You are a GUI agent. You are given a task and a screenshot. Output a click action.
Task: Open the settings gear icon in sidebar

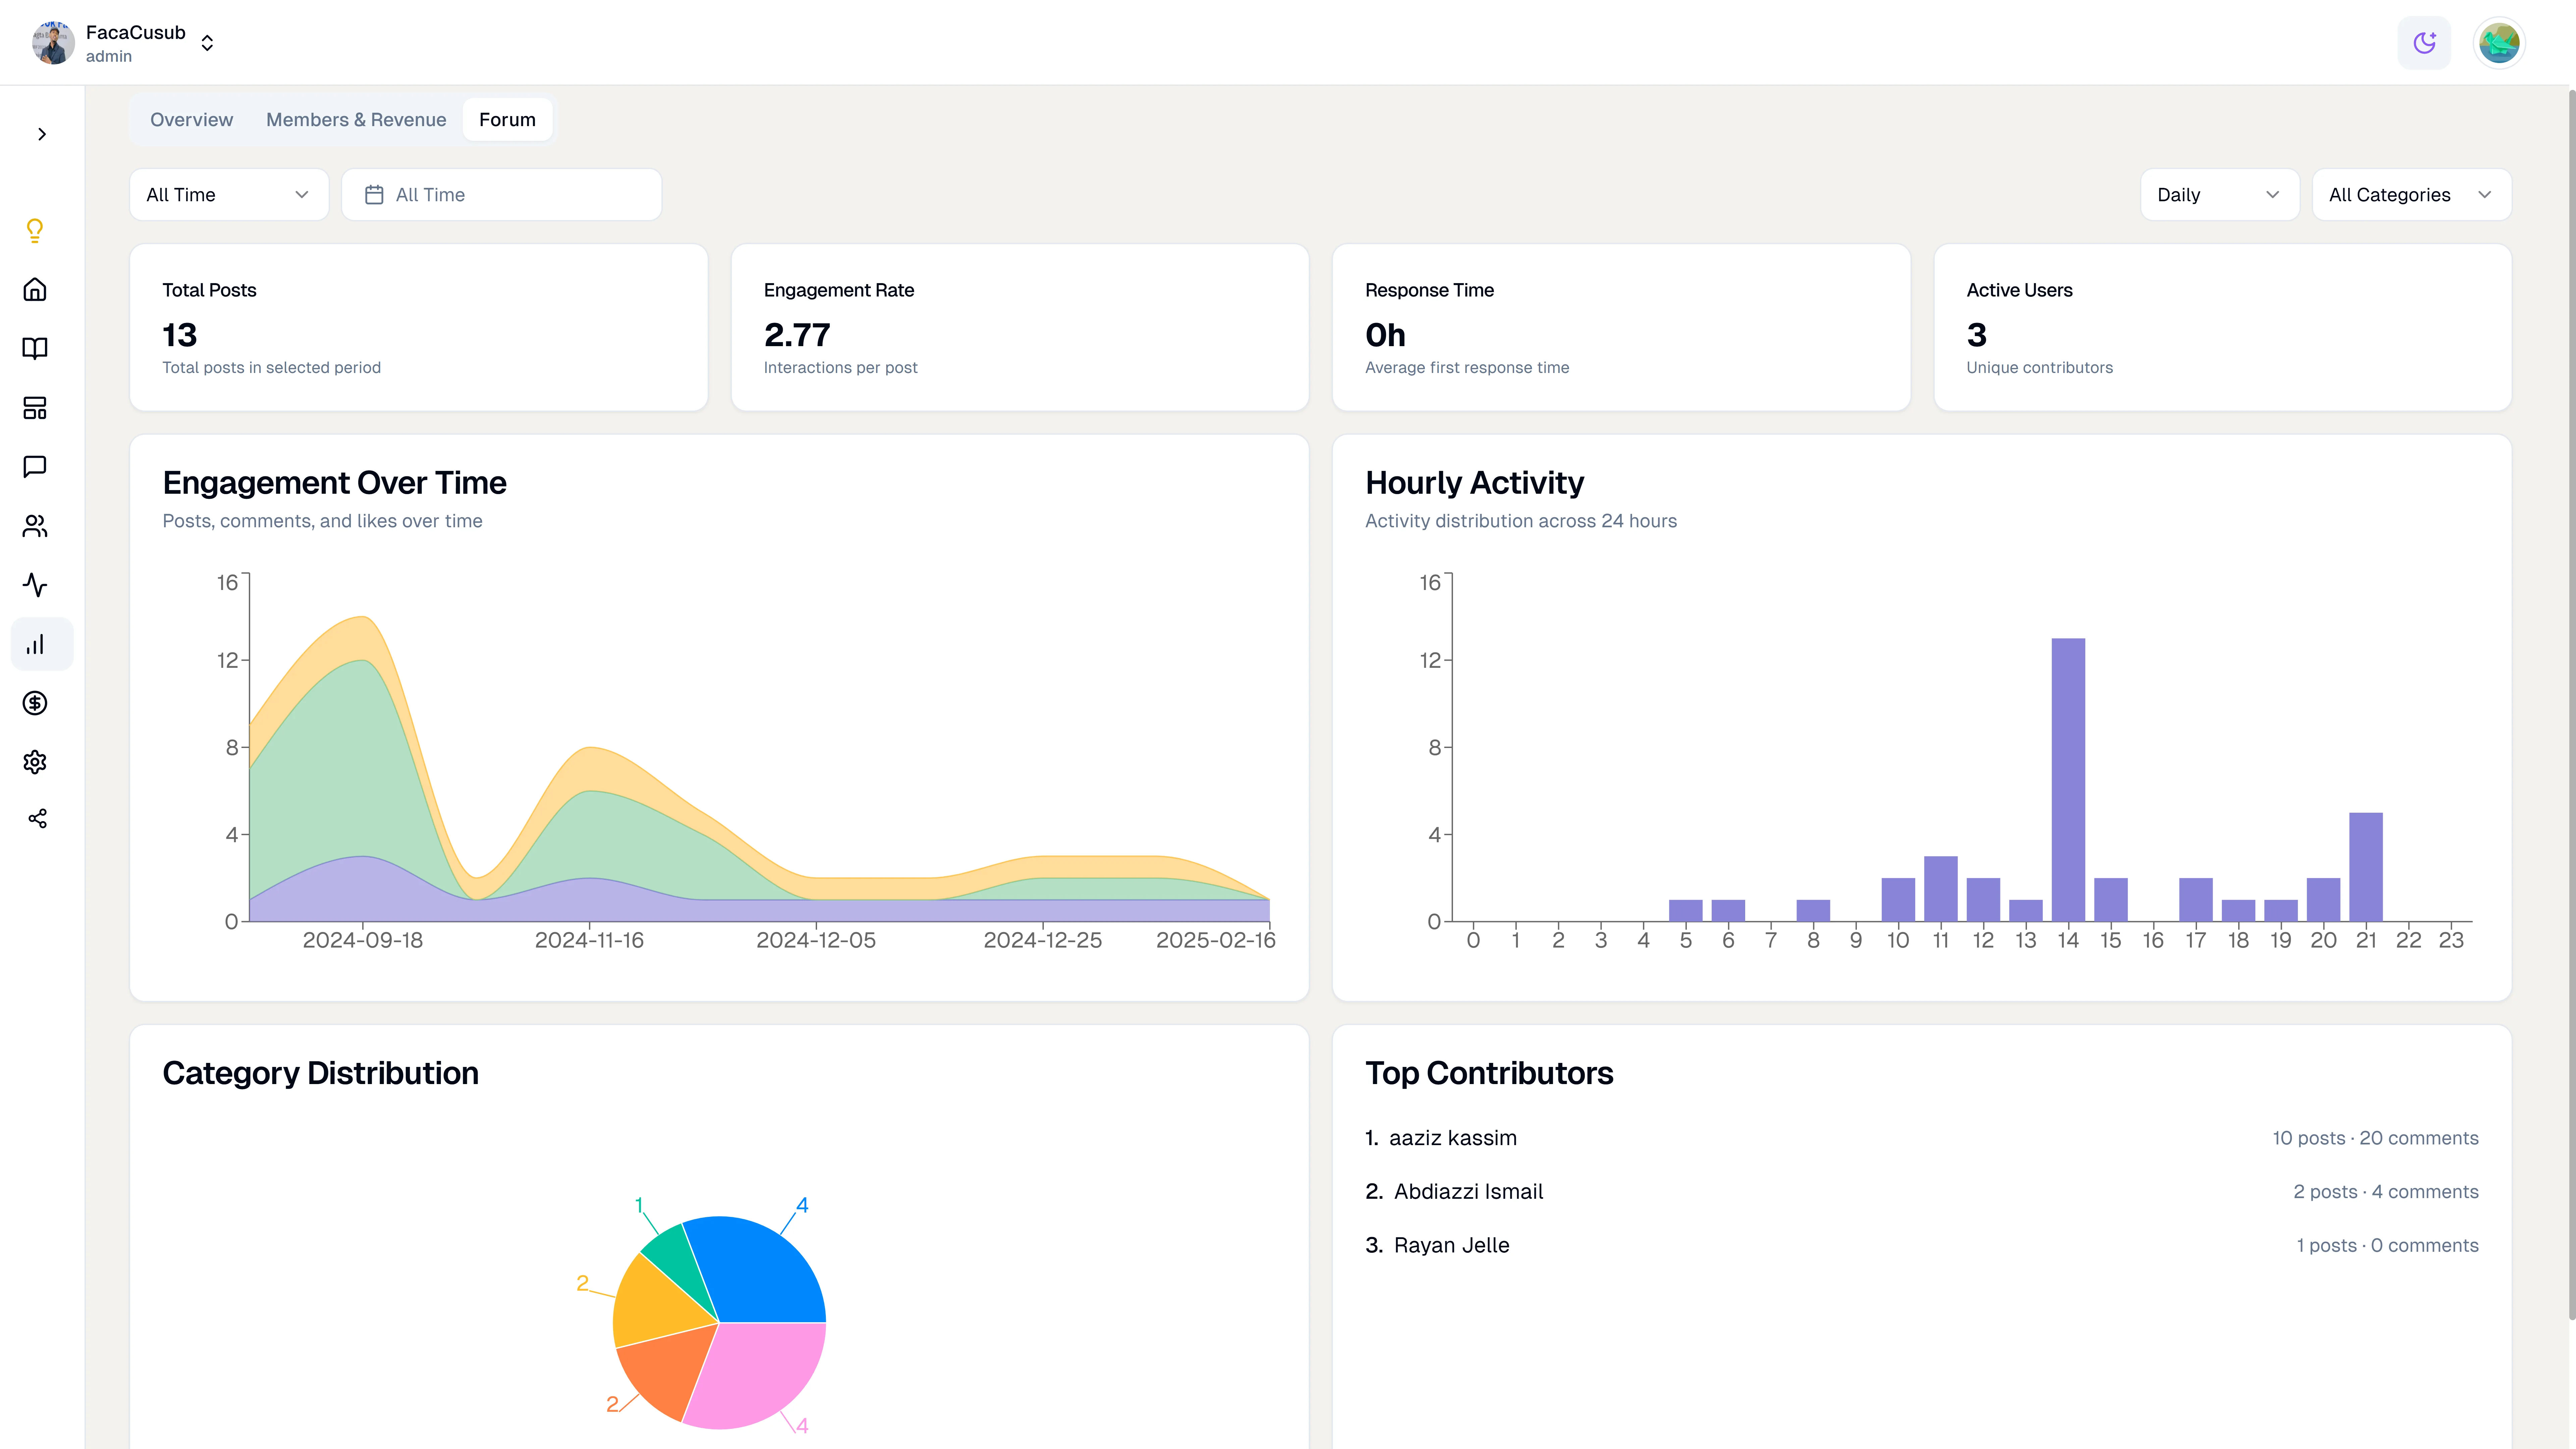coord(35,762)
